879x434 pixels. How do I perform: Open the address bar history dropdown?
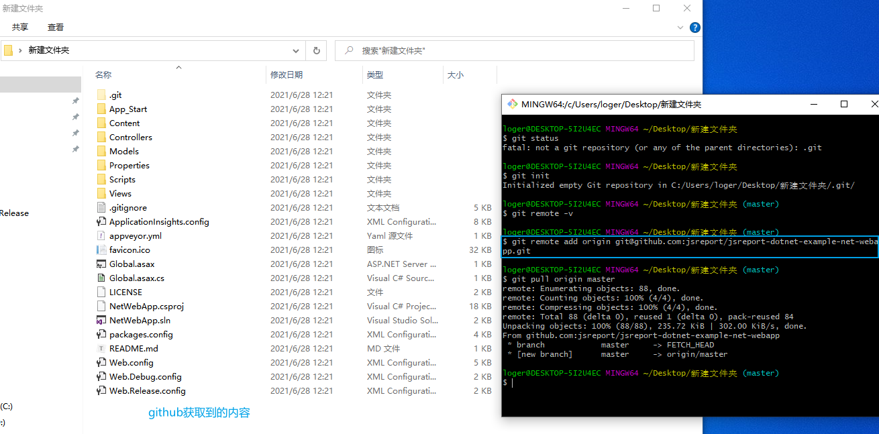pyautogui.click(x=296, y=50)
